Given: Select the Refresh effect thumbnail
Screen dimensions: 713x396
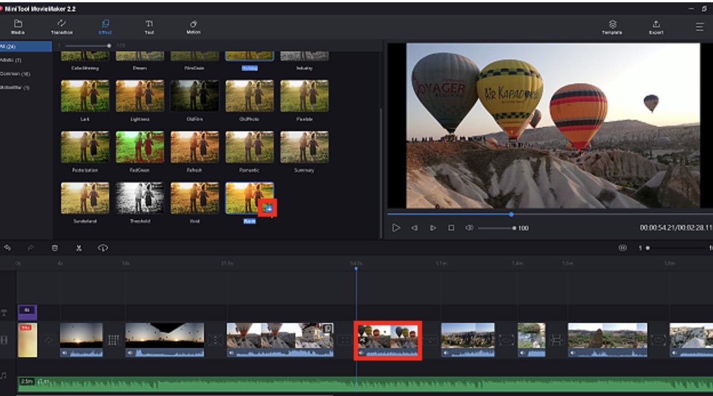Looking at the screenshot, I should coord(195,147).
